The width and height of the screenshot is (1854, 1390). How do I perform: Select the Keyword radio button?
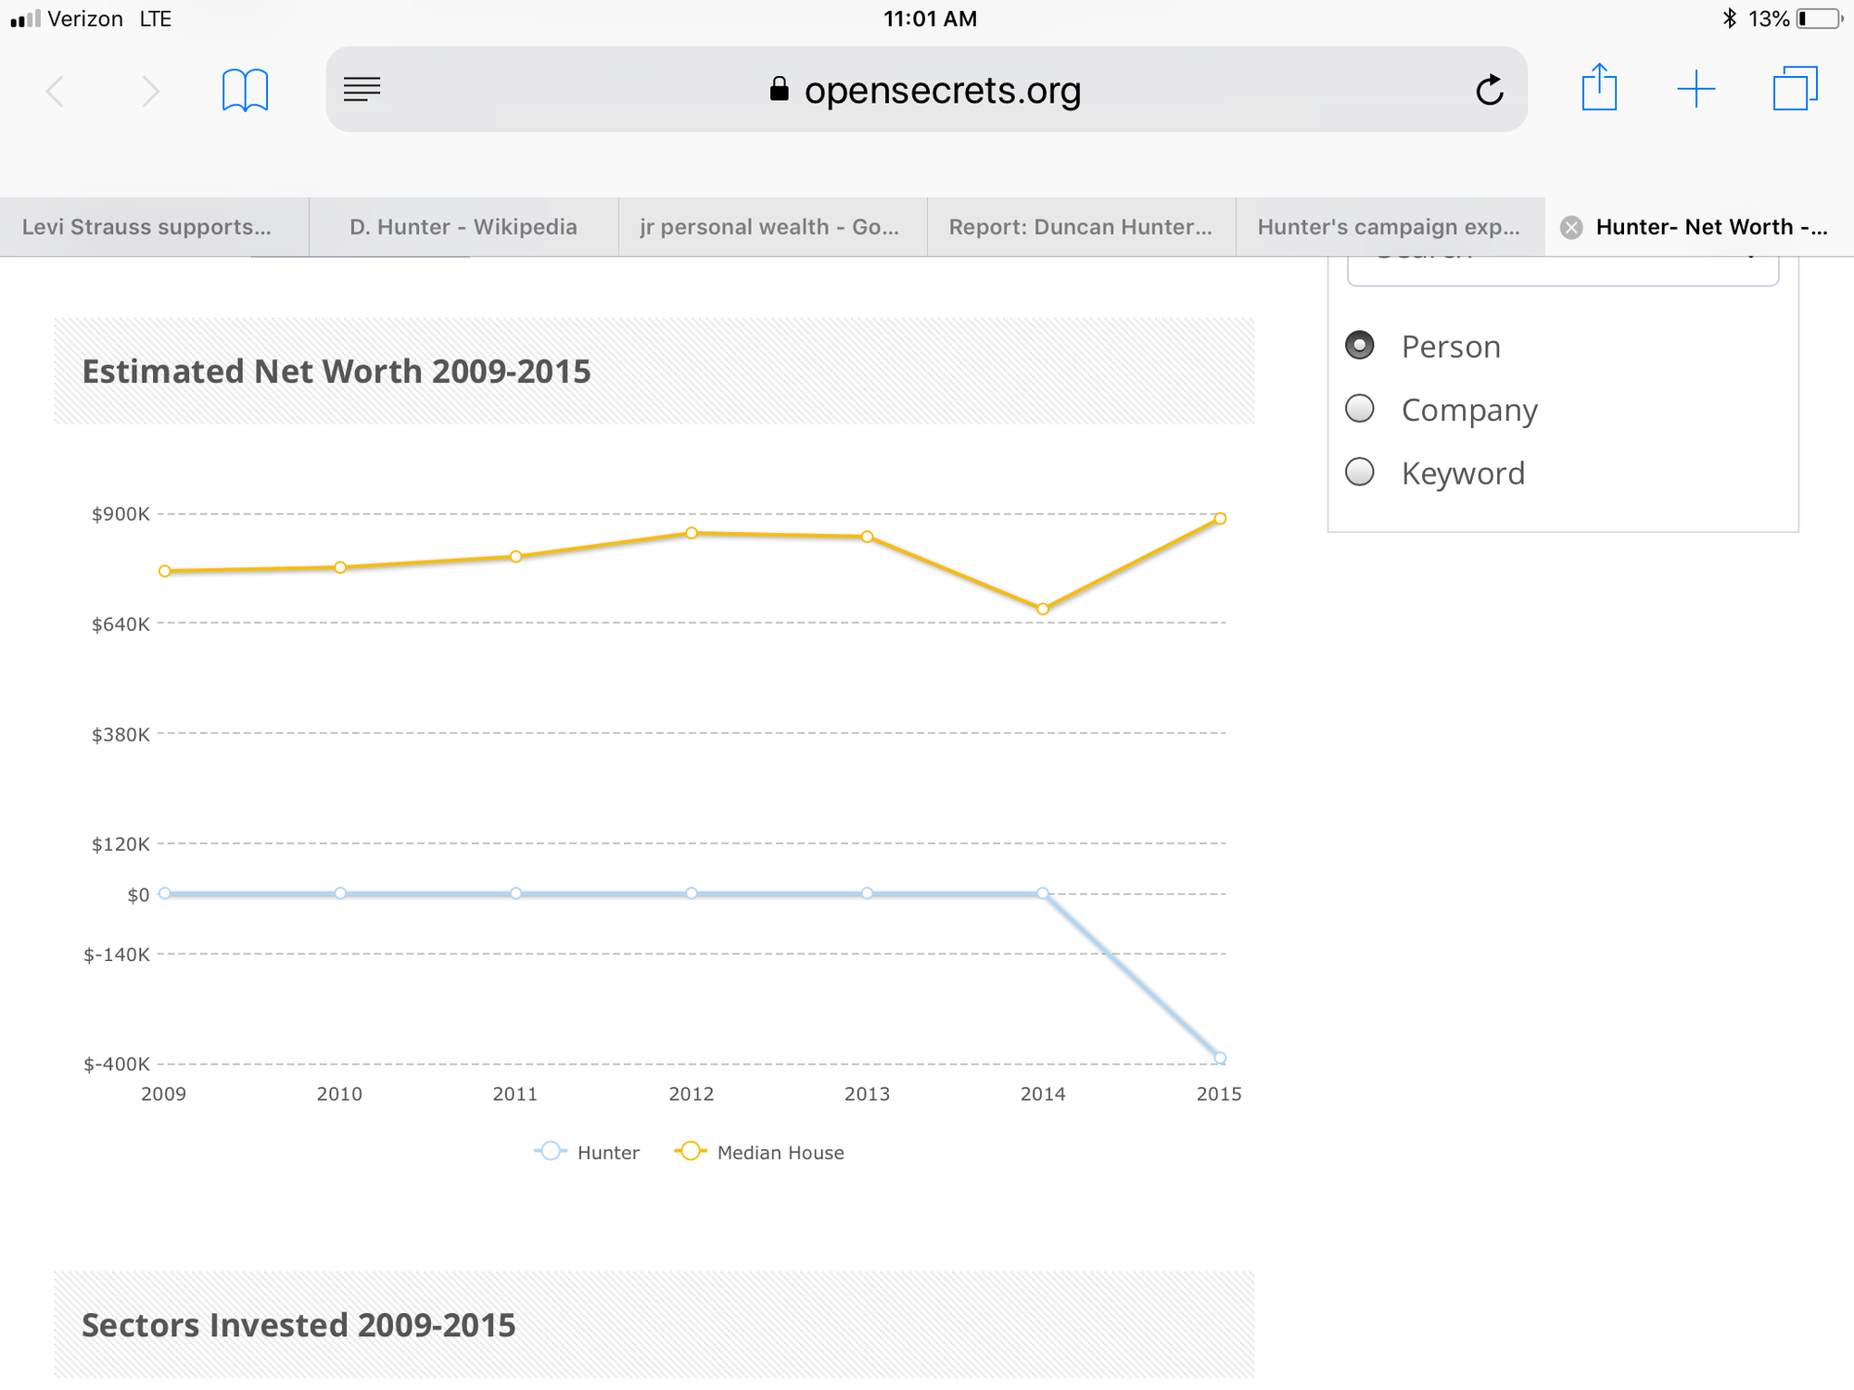click(1360, 472)
